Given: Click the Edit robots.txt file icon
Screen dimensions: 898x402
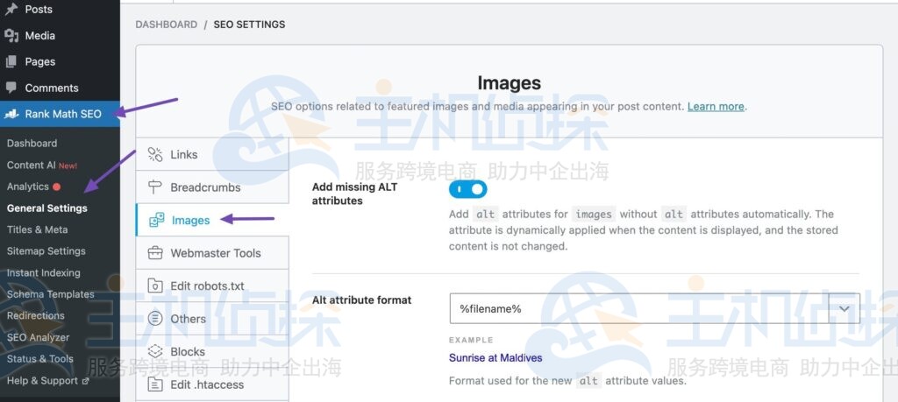Looking at the screenshot, I should [x=155, y=286].
